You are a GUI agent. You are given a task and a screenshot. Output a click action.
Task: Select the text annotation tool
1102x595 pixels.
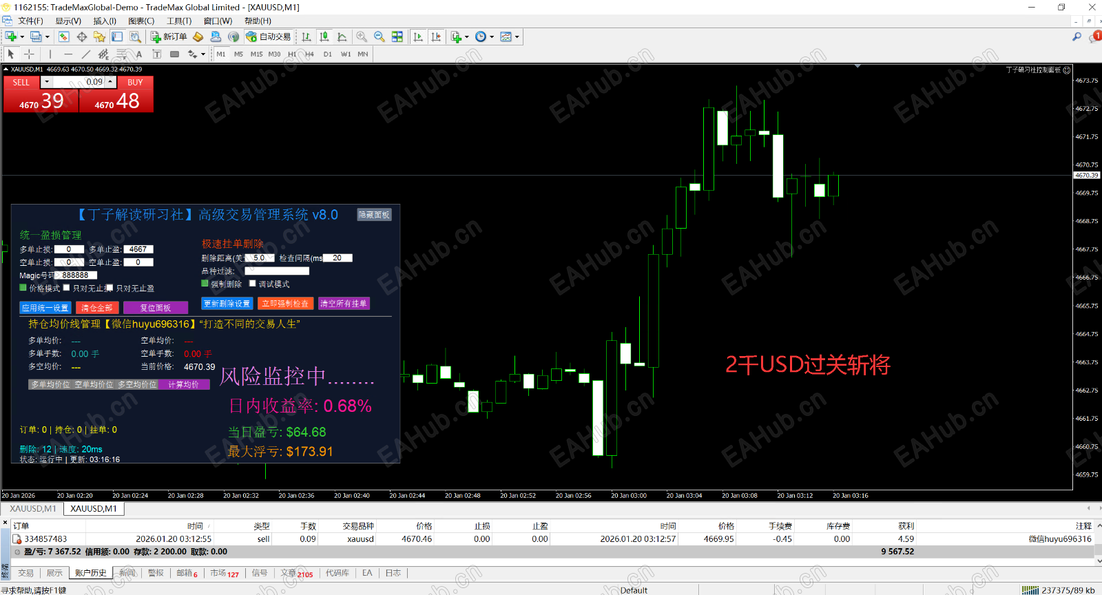(139, 54)
